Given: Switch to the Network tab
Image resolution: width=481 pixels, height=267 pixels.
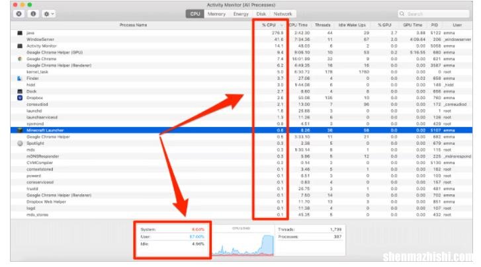Looking at the screenshot, I should click(x=283, y=14).
